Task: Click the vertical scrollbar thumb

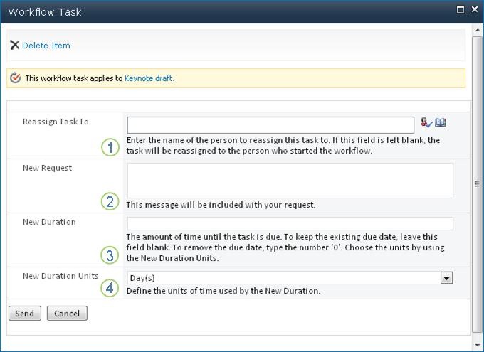Action: click(x=477, y=183)
